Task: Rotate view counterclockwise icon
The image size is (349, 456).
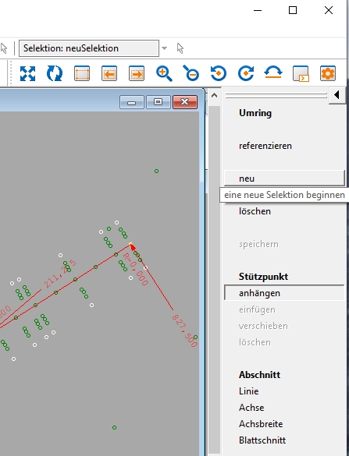Action: coord(219,73)
